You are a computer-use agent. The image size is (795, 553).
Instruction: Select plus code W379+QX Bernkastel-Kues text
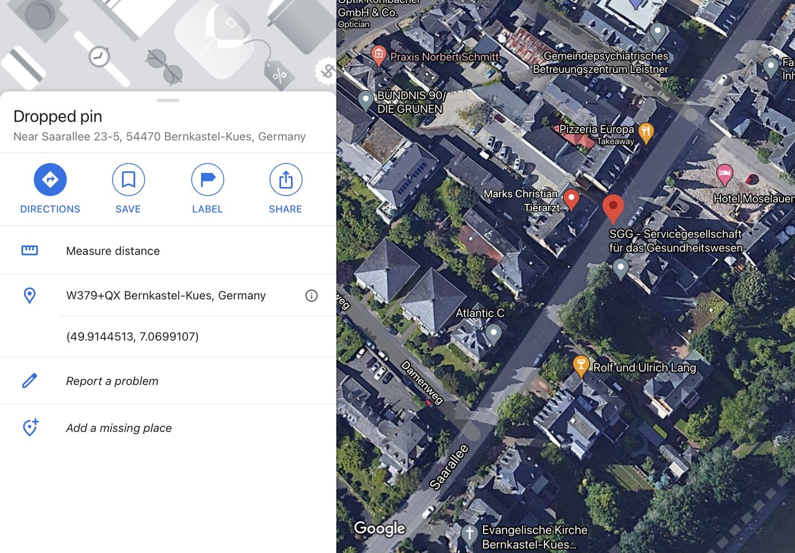coord(165,295)
